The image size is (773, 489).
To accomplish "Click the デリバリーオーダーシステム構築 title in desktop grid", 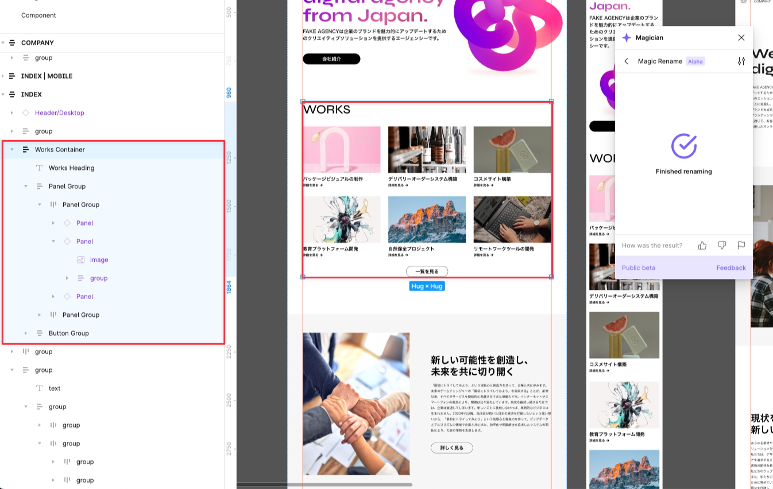I will [x=423, y=179].
